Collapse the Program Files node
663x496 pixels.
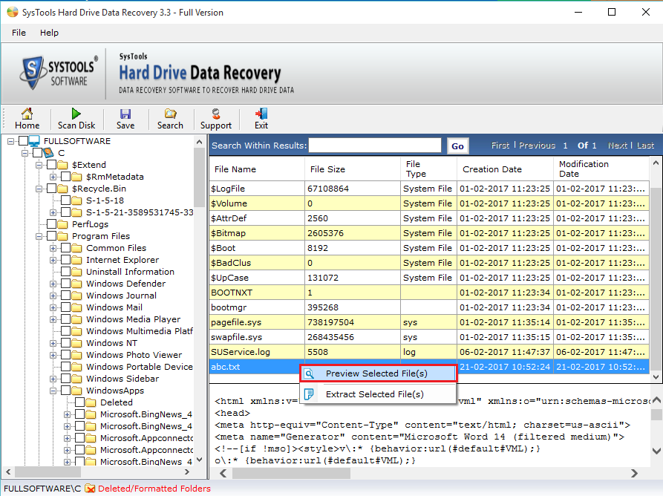(x=39, y=236)
